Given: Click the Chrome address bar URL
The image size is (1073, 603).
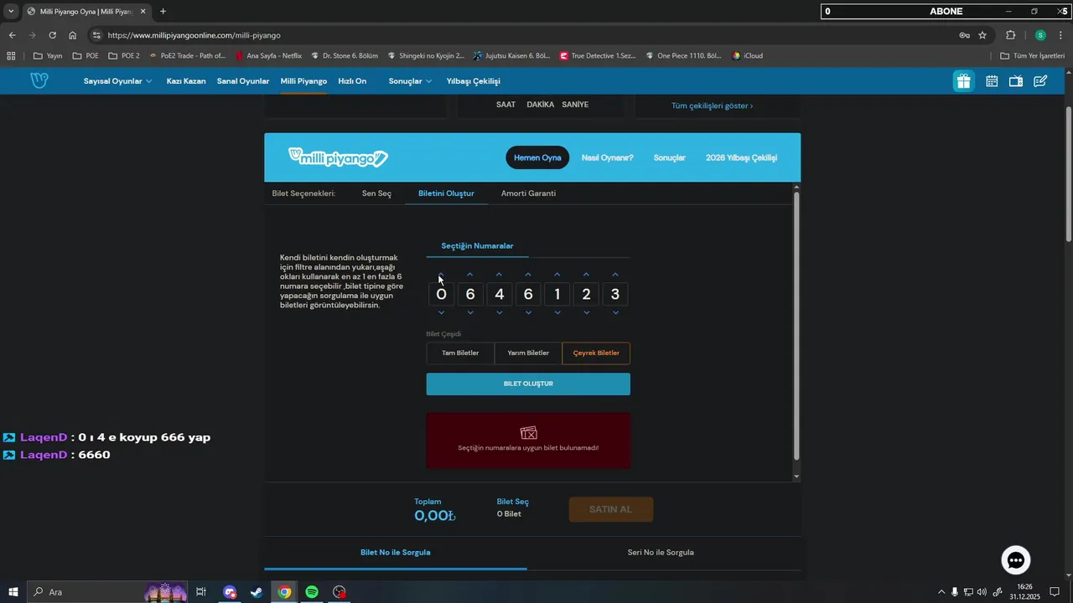Looking at the screenshot, I should [194, 35].
